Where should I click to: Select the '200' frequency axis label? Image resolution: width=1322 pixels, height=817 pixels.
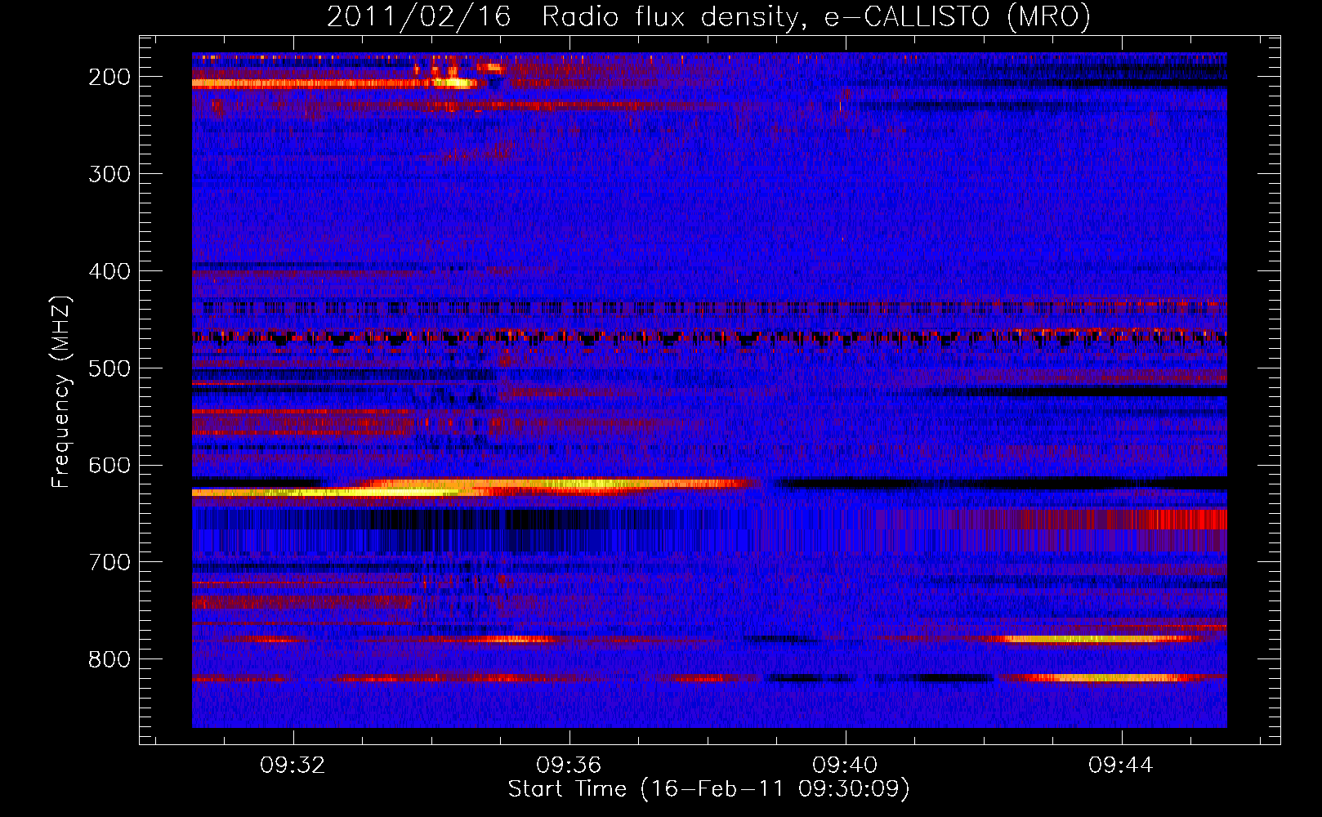click(x=109, y=77)
